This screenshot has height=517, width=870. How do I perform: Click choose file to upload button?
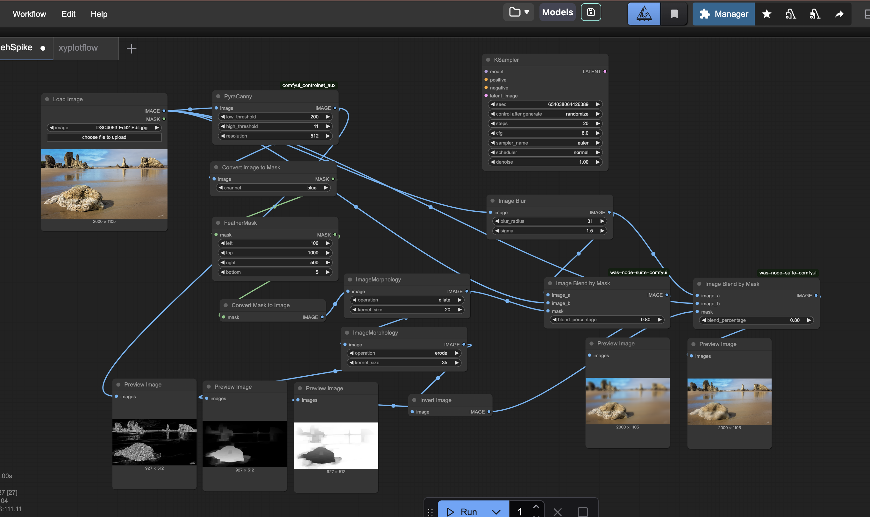(x=104, y=137)
